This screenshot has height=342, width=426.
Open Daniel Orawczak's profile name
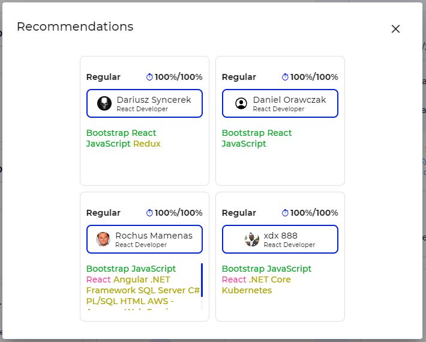[x=289, y=100]
